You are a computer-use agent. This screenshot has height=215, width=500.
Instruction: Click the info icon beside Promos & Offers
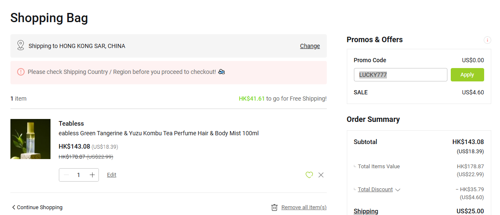click(487, 40)
